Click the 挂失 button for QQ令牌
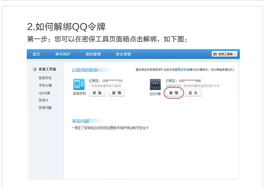The width and height of the screenshot is (264, 189). click(x=193, y=93)
